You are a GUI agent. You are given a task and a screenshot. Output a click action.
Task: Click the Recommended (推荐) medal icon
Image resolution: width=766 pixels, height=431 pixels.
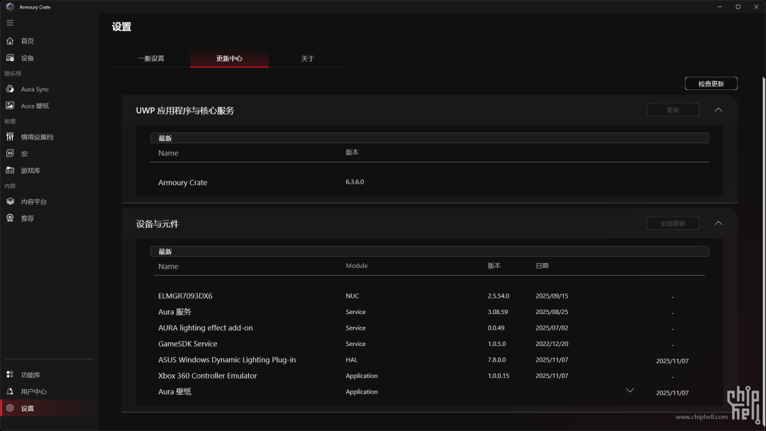10,218
